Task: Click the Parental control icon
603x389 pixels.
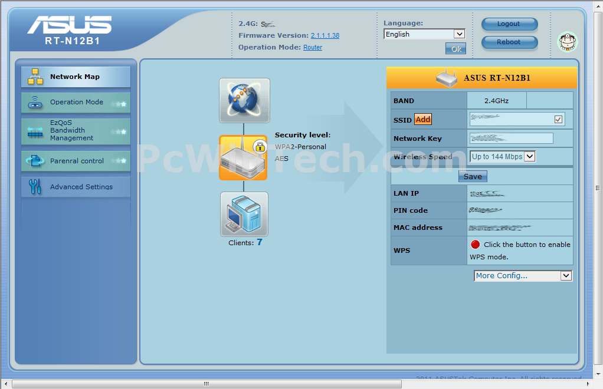Action: [35, 160]
